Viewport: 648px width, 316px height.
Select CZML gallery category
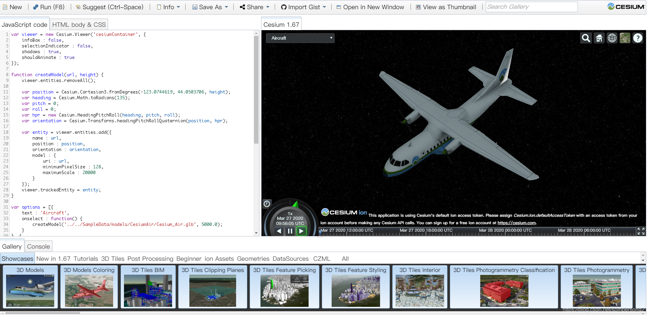(322, 259)
